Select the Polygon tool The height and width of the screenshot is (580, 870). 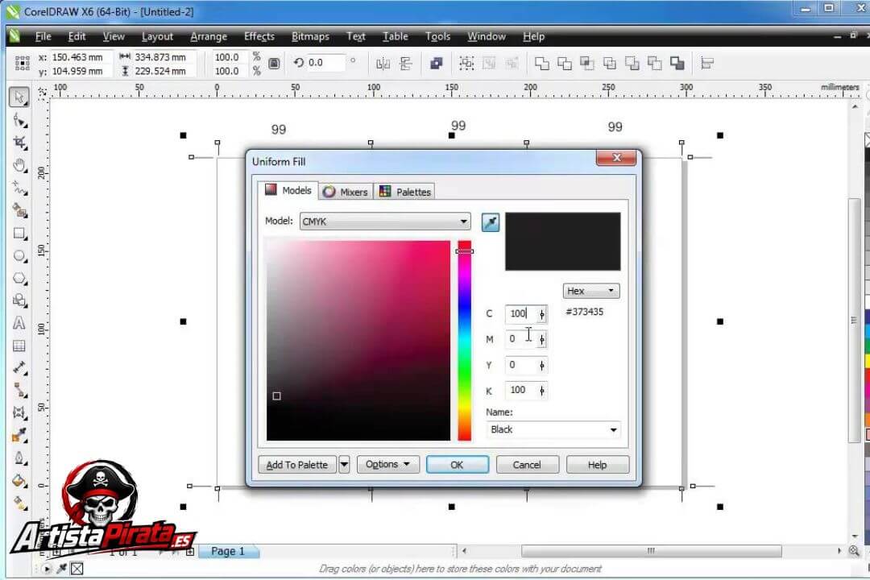pos(19,278)
